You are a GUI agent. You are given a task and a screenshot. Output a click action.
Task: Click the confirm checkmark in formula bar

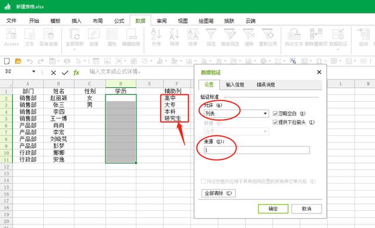point(65,73)
